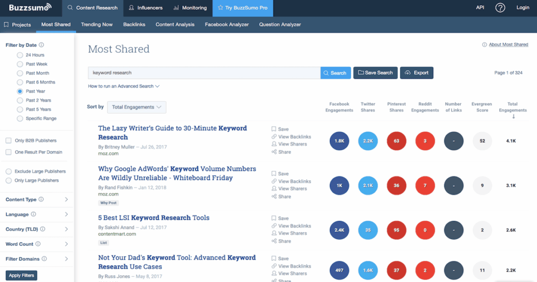537x282 pixels.
Task: Tick the One Result Per Domain checkbox
Action: [x=8, y=152]
